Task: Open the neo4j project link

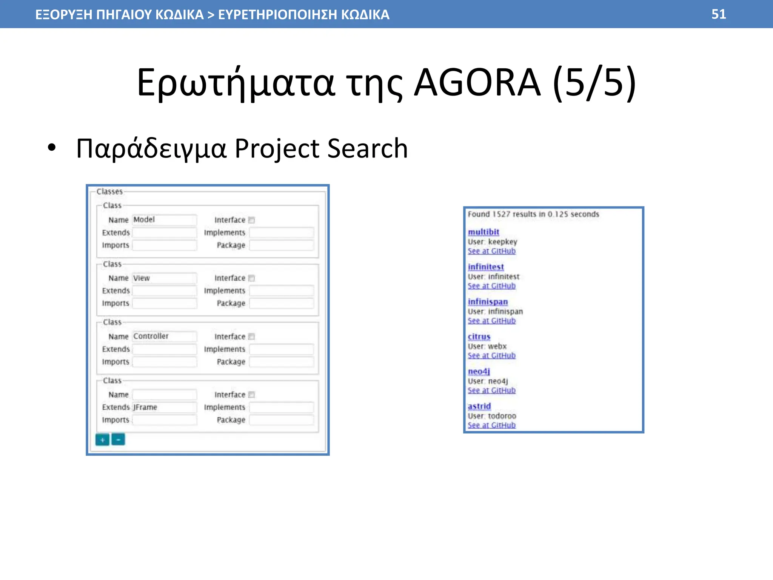Action: [479, 371]
